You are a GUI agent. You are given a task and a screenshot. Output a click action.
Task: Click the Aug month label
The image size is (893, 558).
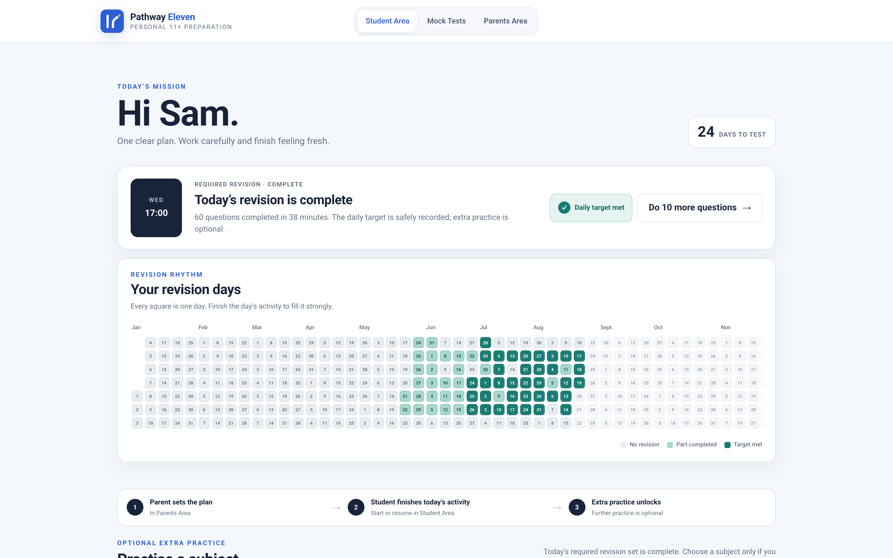[x=538, y=327]
